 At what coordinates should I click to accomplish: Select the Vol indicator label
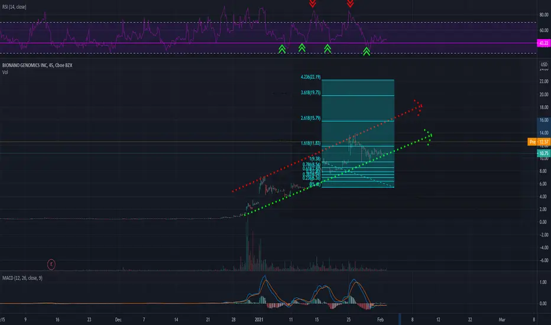[x=5, y=72]
